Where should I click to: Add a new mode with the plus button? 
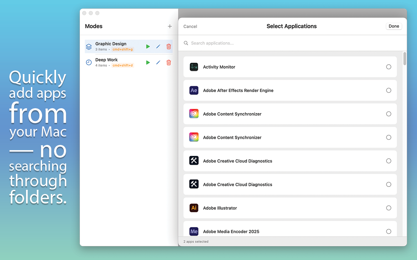tap(170, 26)
